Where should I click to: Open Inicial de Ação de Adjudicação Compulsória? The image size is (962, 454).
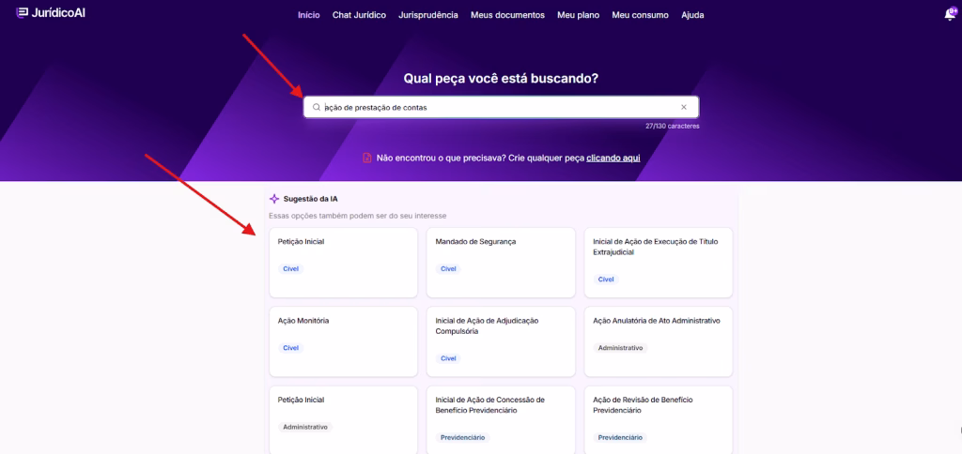pyautogui.click(x=501, y=341)
